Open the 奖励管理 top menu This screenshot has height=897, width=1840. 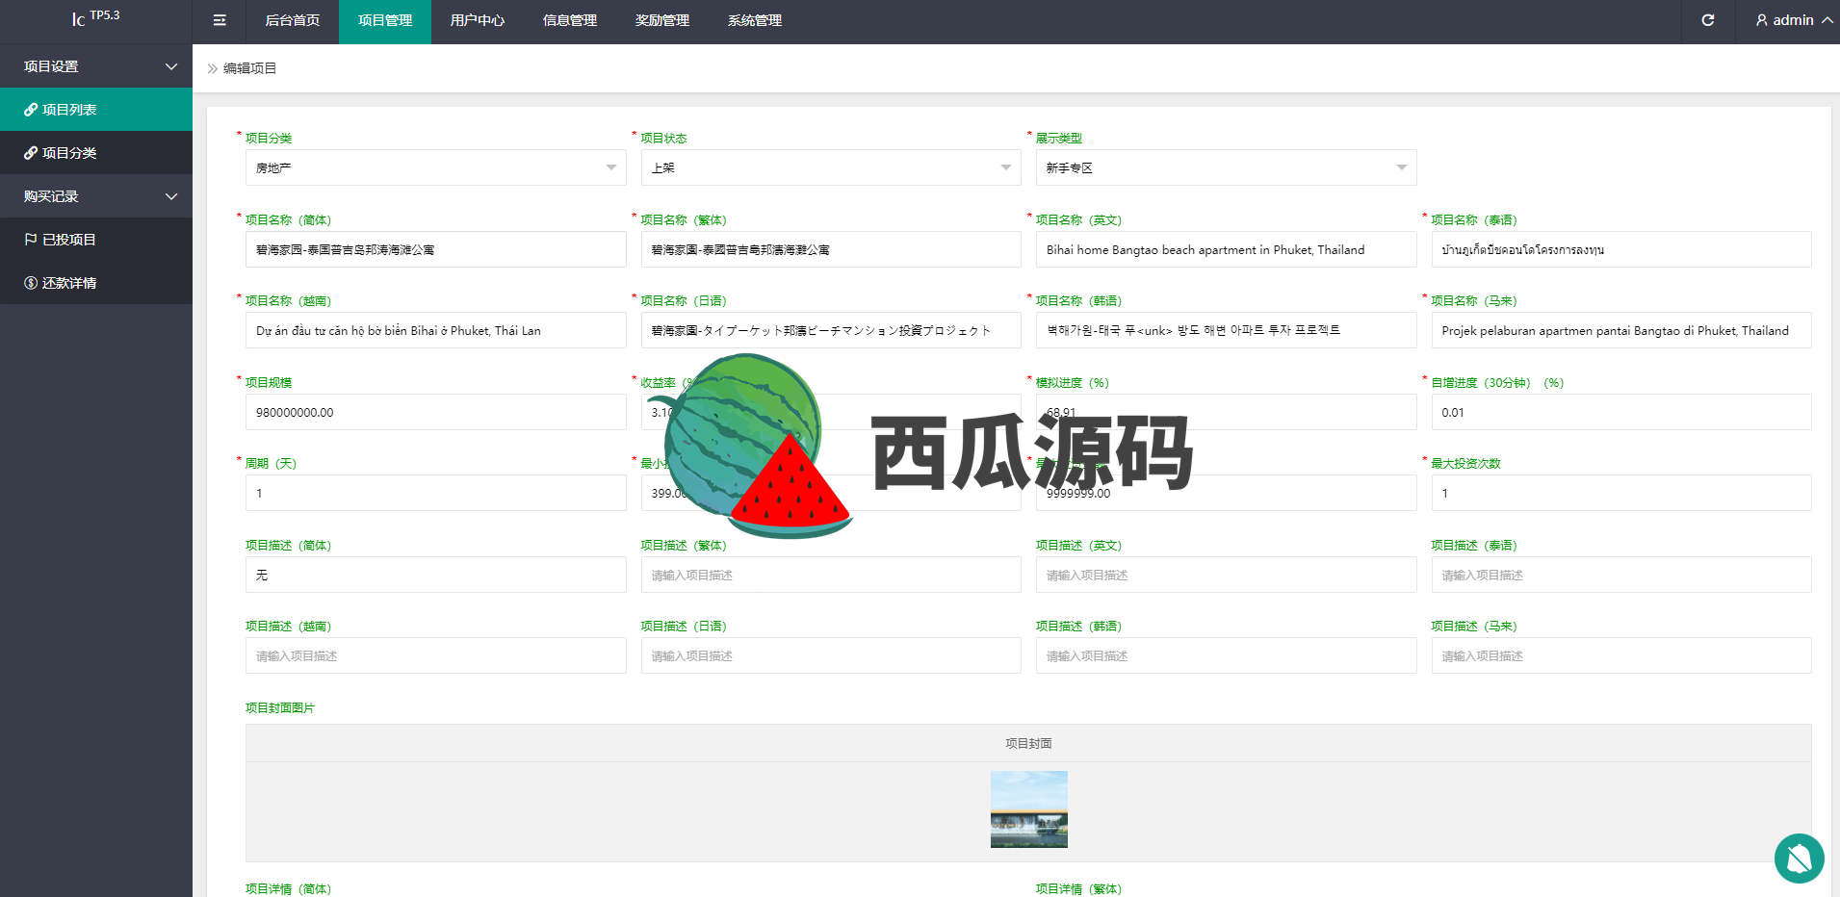coord(662,20)
